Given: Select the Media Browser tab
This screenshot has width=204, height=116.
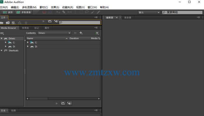Looking at the screenshot, I should [x=8, y=28].
